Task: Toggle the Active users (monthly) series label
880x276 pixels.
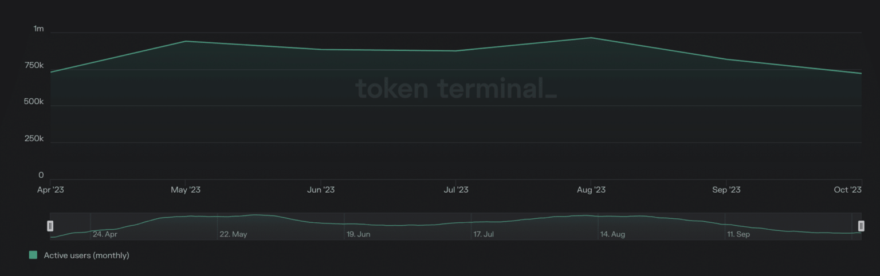Action: click(x=87, y=255)
